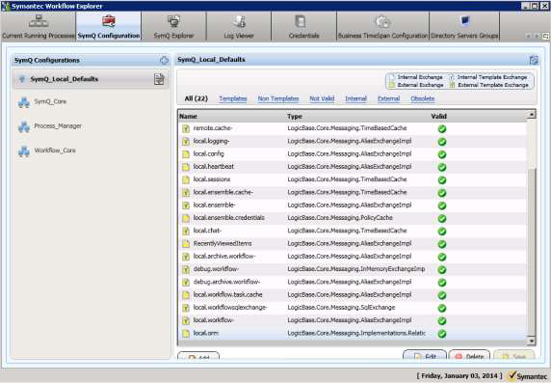
Task: Click the exchange list vertical scrollbar thumb
Action: point(532,252)
